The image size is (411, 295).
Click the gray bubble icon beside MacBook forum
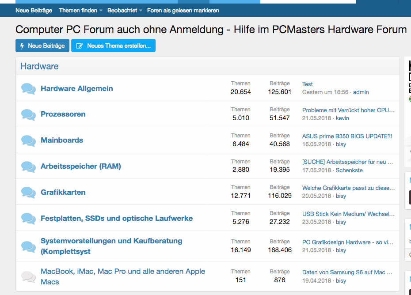click(28, 276)
